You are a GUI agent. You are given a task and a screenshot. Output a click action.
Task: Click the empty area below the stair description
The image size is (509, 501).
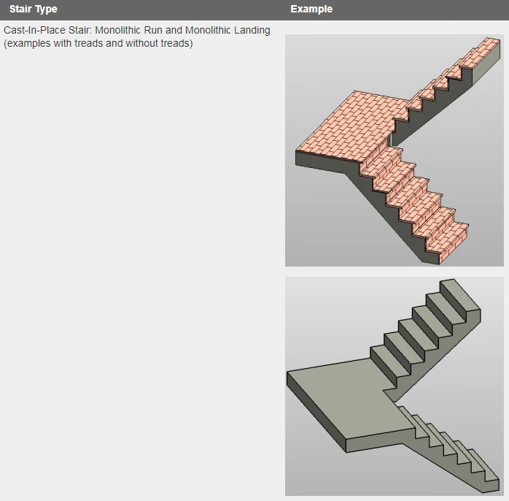pyautogui.click(x=139, y=256)
